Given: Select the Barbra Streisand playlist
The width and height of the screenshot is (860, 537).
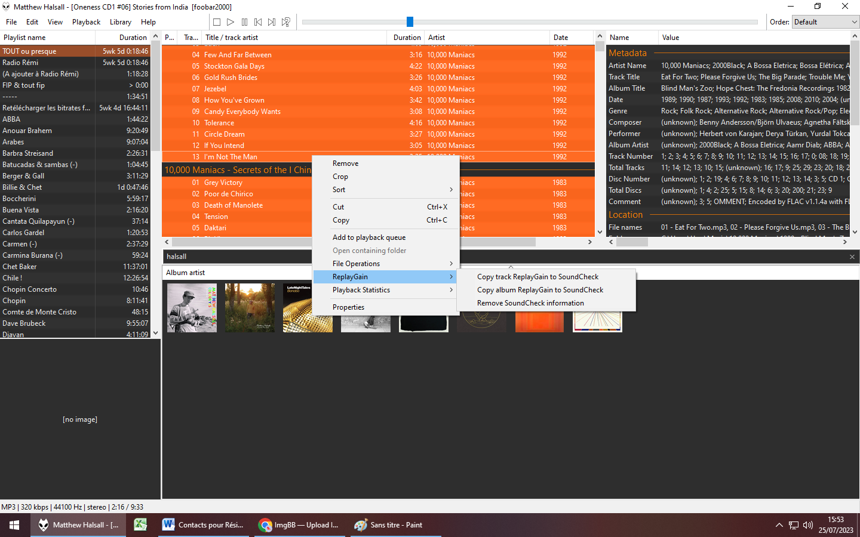Looking at the screenshot, I should tap(75, 153).
